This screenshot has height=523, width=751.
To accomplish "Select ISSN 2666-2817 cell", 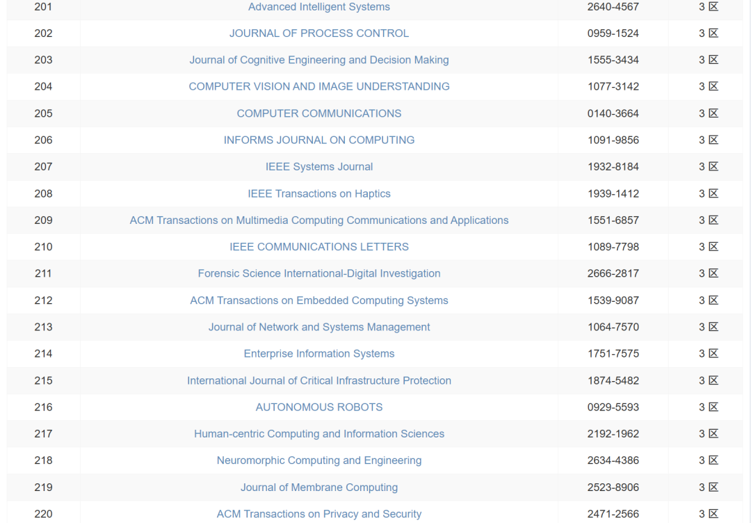I will click(613, 273).
